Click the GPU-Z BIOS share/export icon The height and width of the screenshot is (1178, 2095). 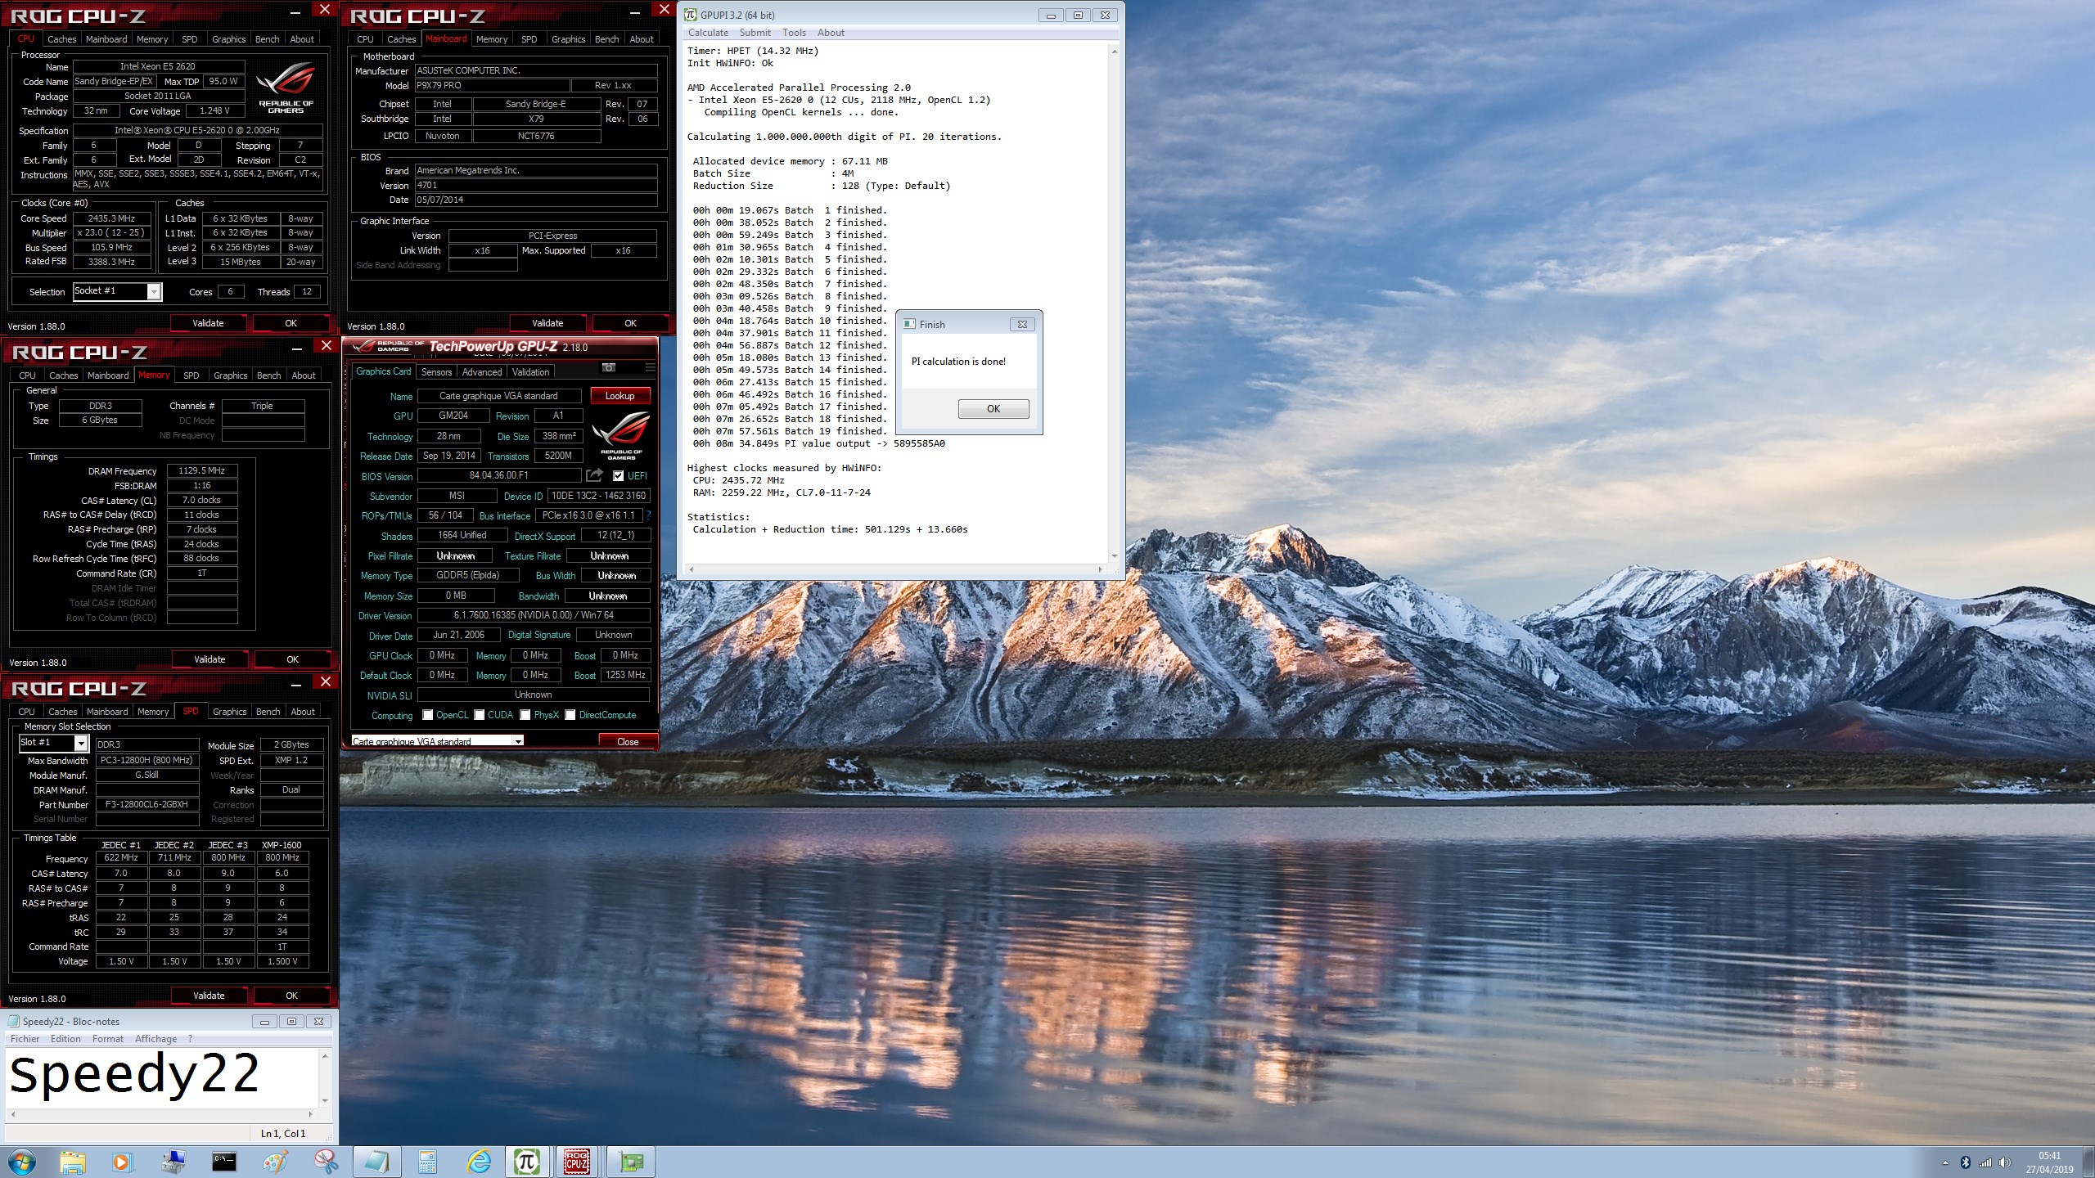[x=595, y=475]
